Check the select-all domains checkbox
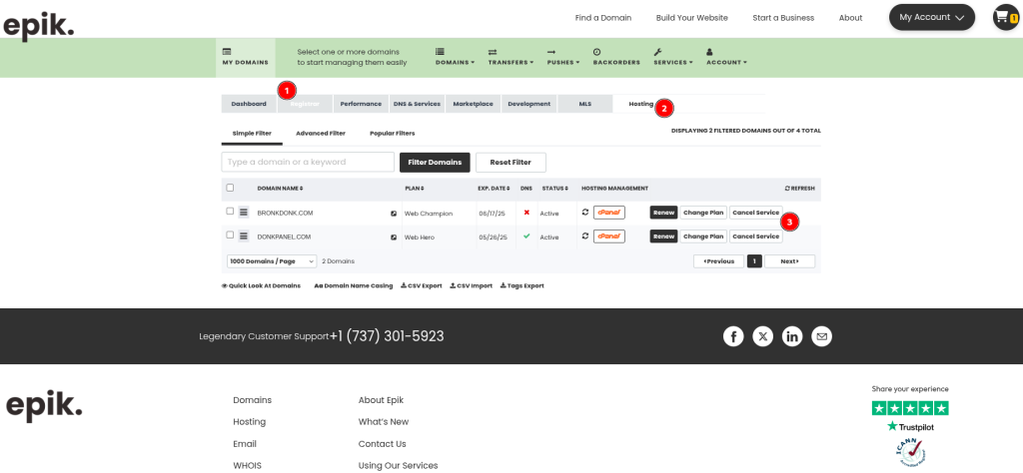This screenshot has height=473, width=1023. coord(230,188)
